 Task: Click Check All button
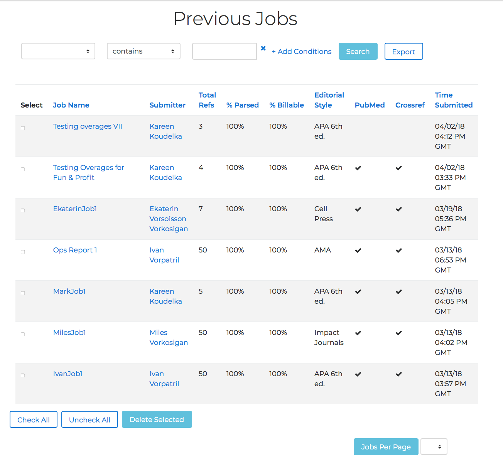[x=34, y=419]
